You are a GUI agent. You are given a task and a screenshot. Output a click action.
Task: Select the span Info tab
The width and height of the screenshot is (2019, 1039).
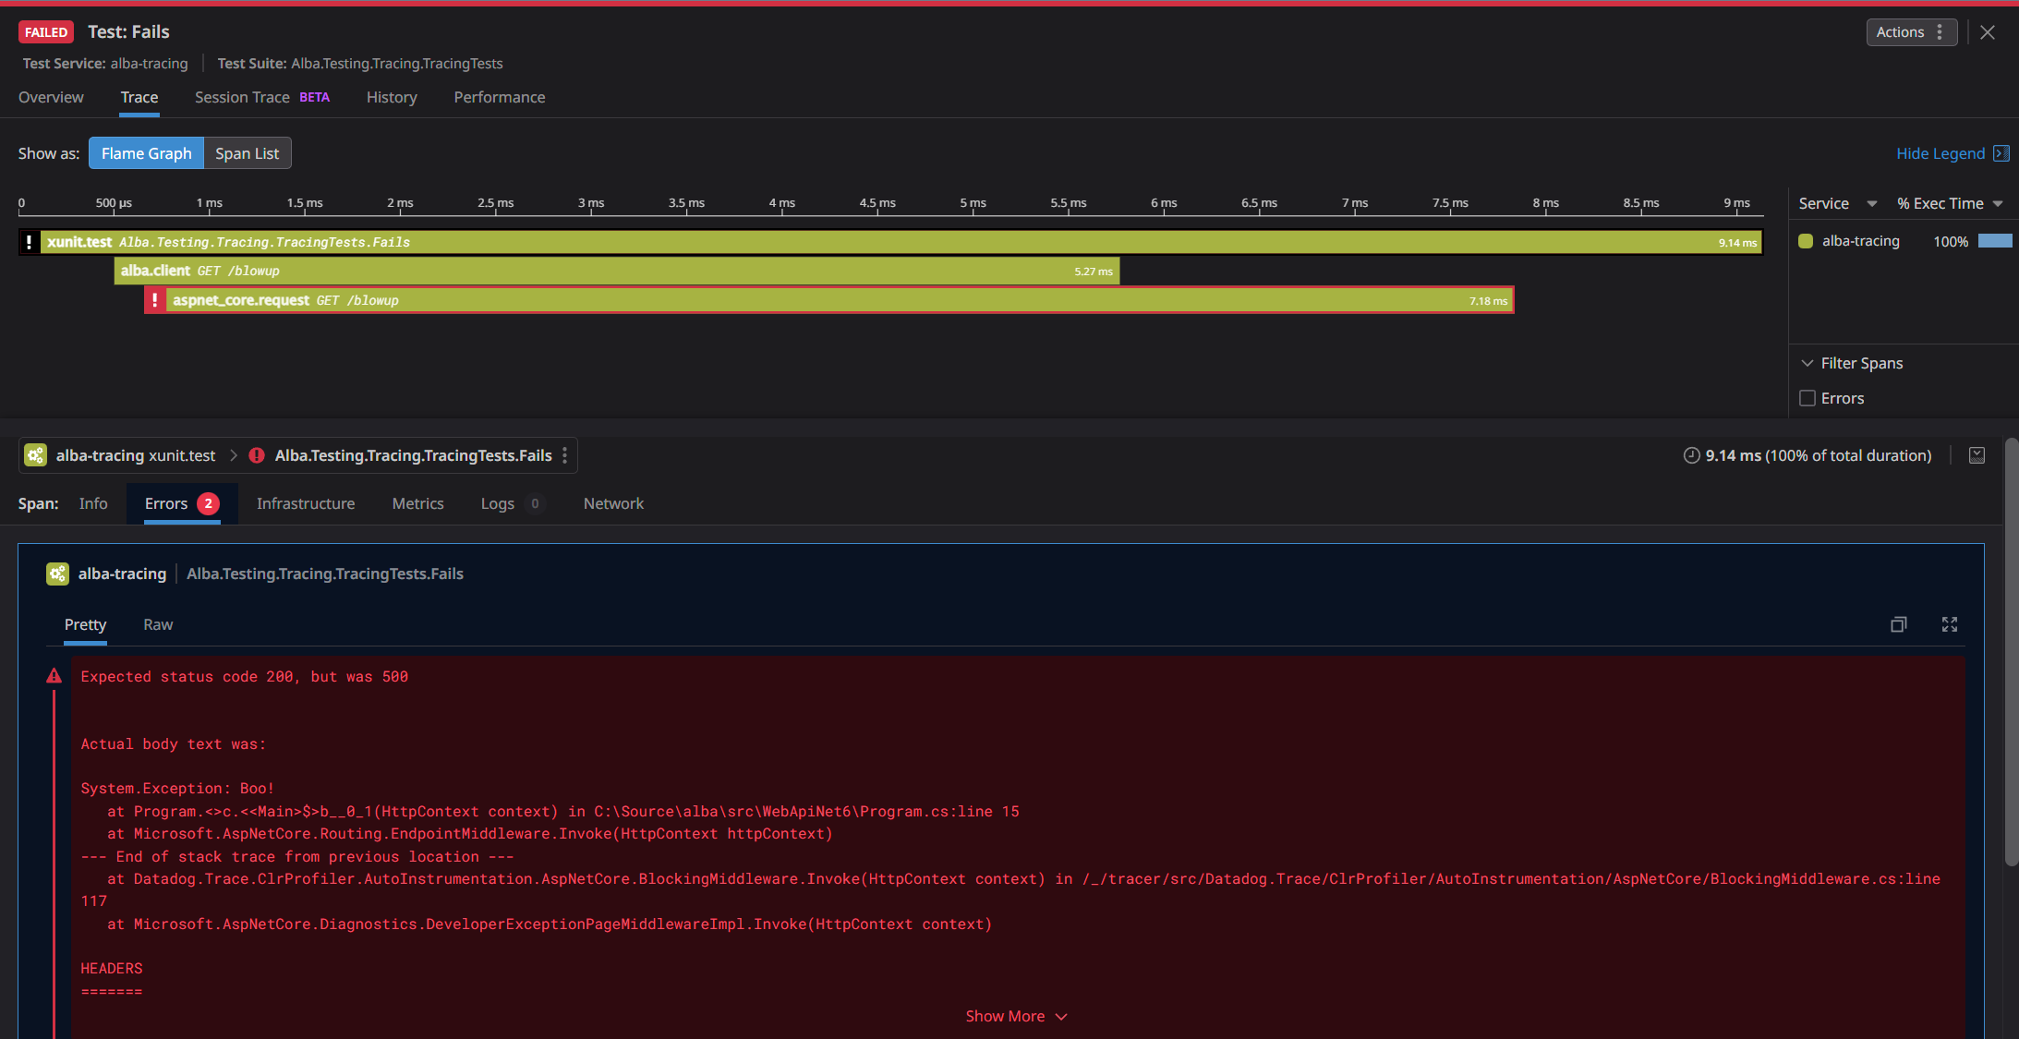click(x=93, y=503)
